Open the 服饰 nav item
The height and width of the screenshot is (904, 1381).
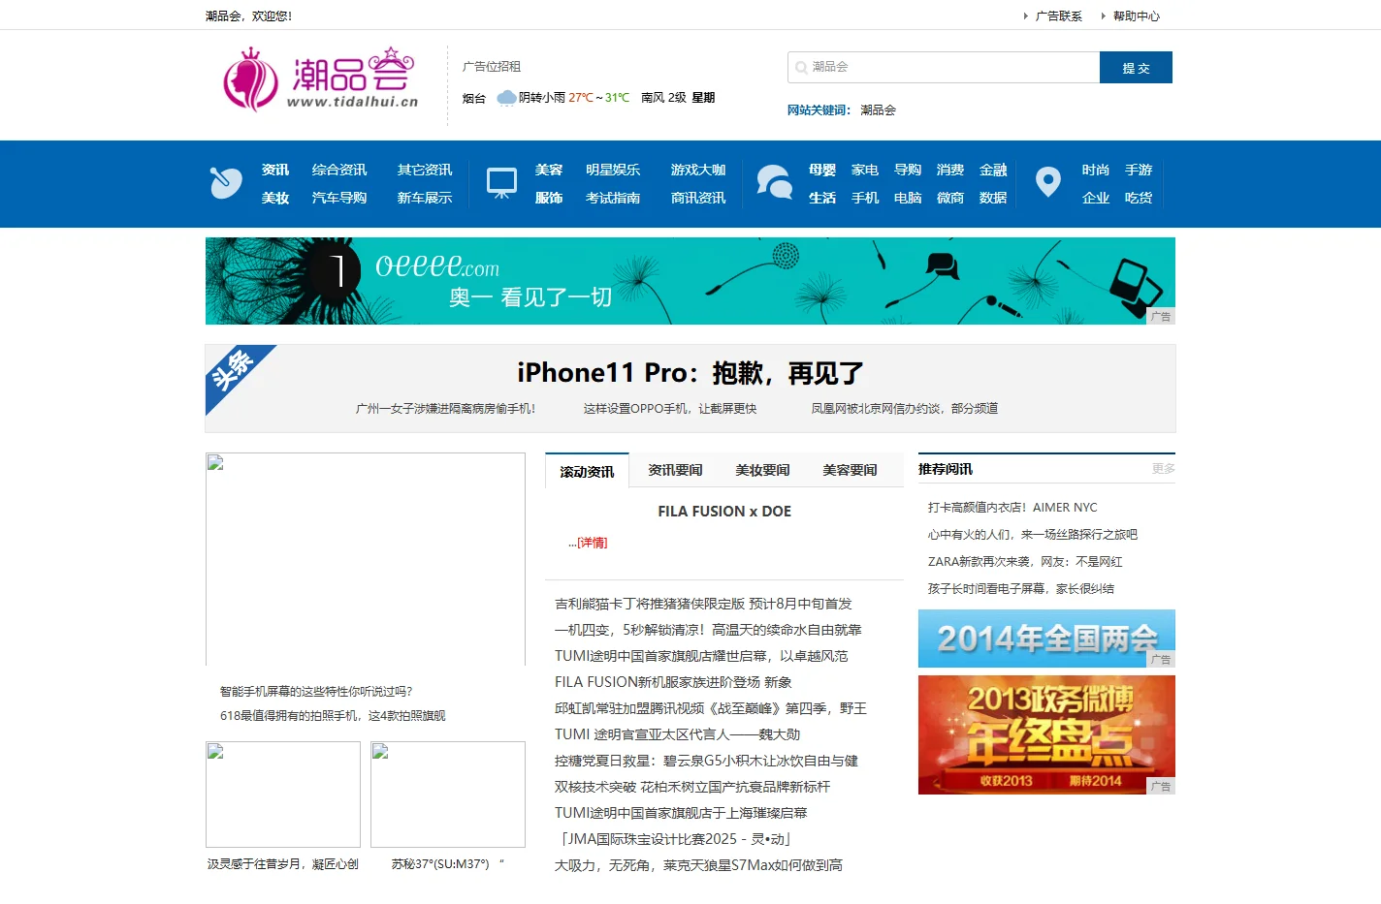(x=549, y=198)
